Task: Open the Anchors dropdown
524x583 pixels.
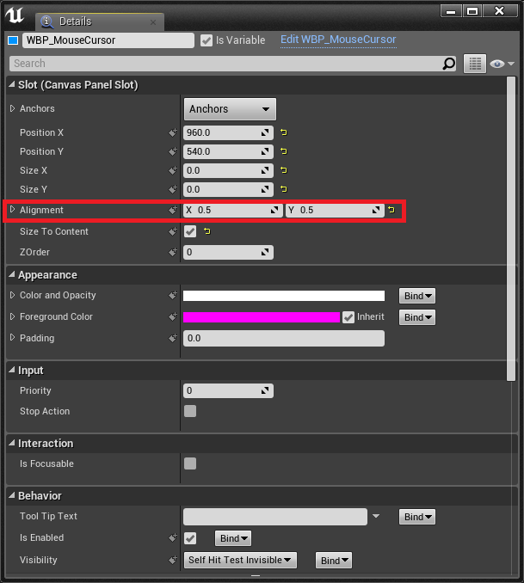Action: coord(230,109)
